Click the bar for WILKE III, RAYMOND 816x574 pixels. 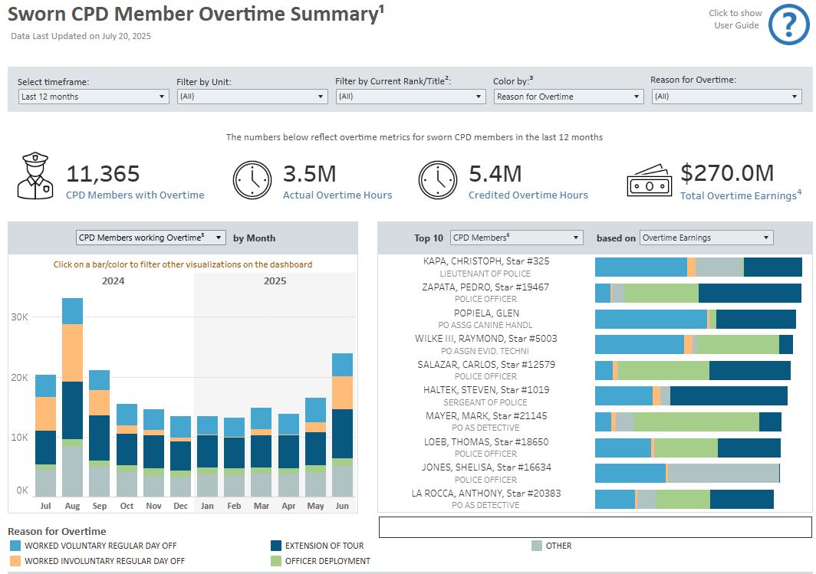coord(694,344)
